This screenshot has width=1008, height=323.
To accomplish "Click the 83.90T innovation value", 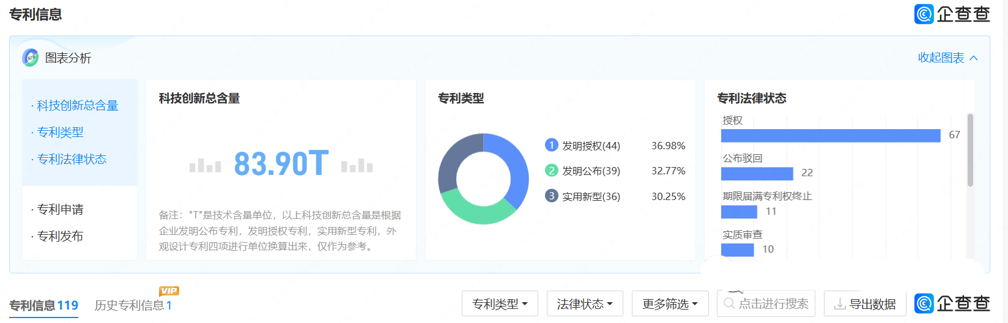I will point(281,163).
